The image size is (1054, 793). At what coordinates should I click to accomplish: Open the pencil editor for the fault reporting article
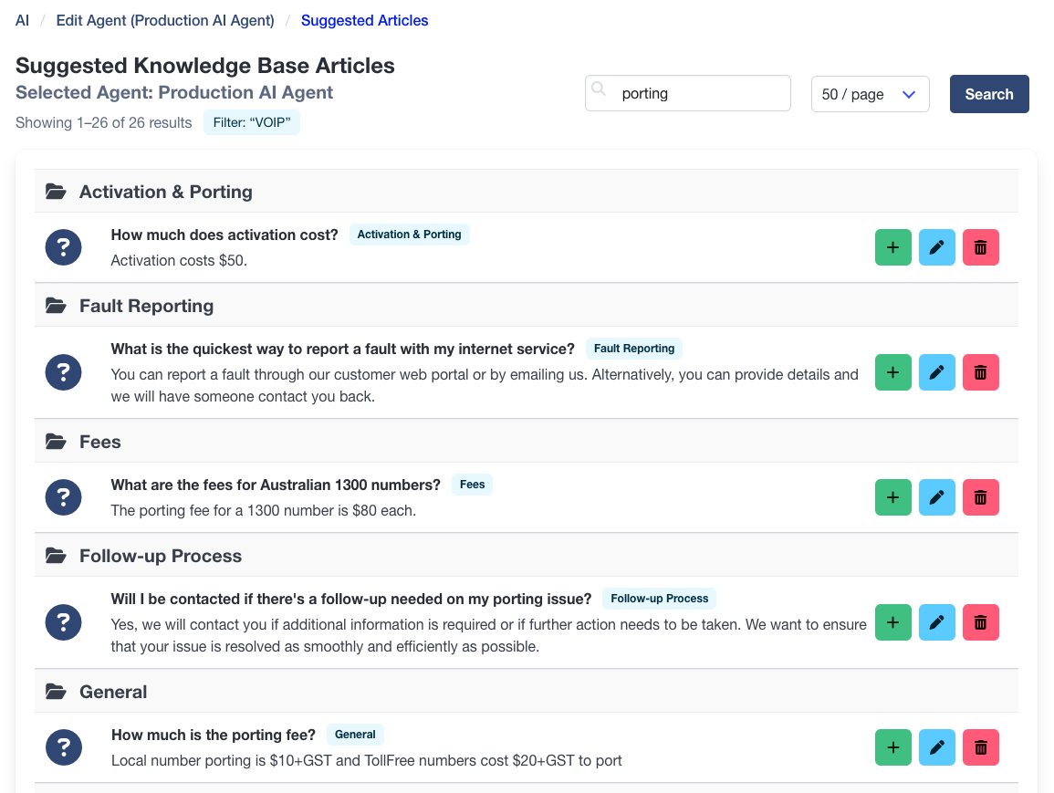point(936,371)
